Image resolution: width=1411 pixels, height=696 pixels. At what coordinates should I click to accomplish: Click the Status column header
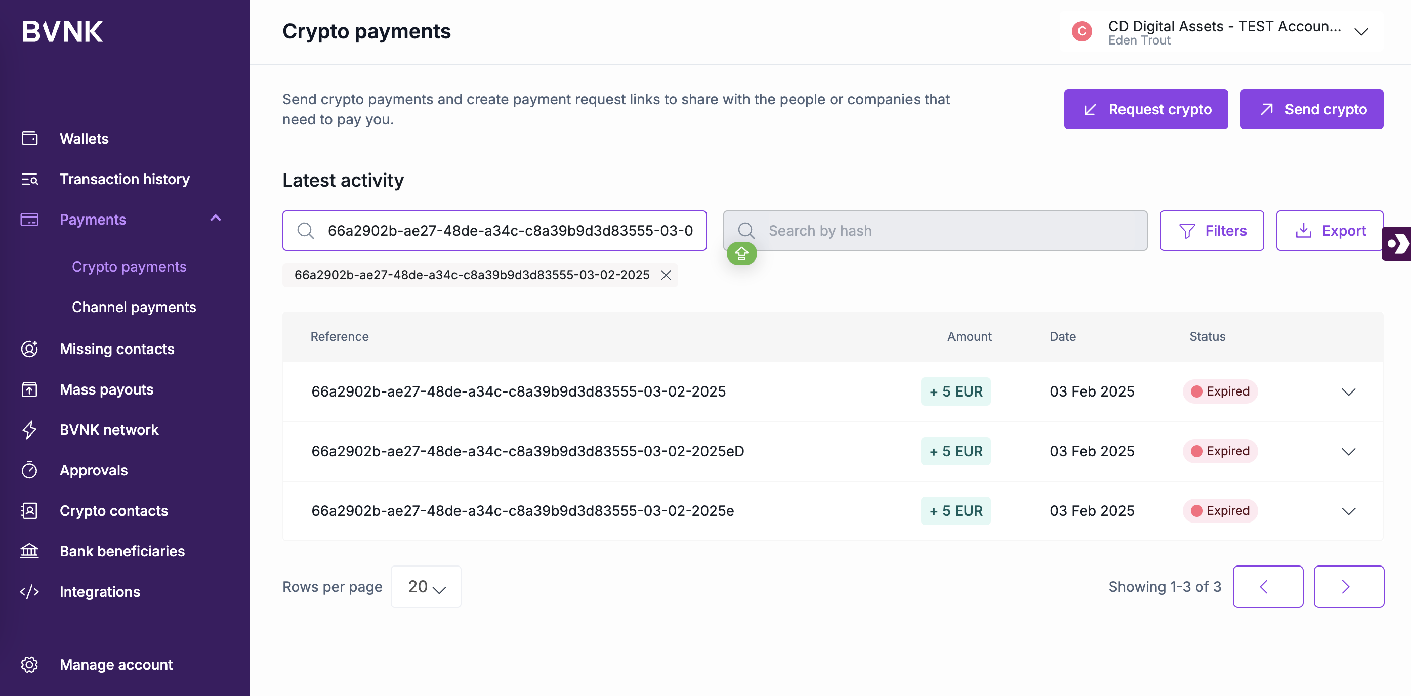point(1207,336)
